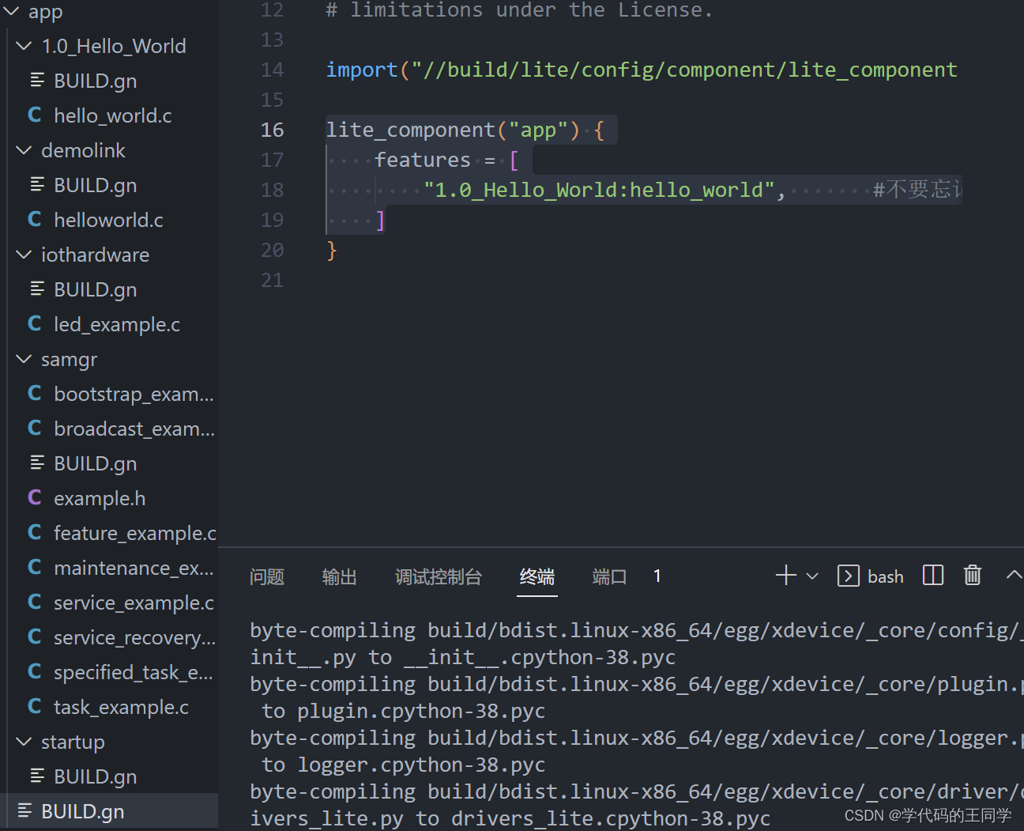Click the file icon of startup BUILD.gn
The width and height of the screenshot is (1024, 831).
(37, 776)
